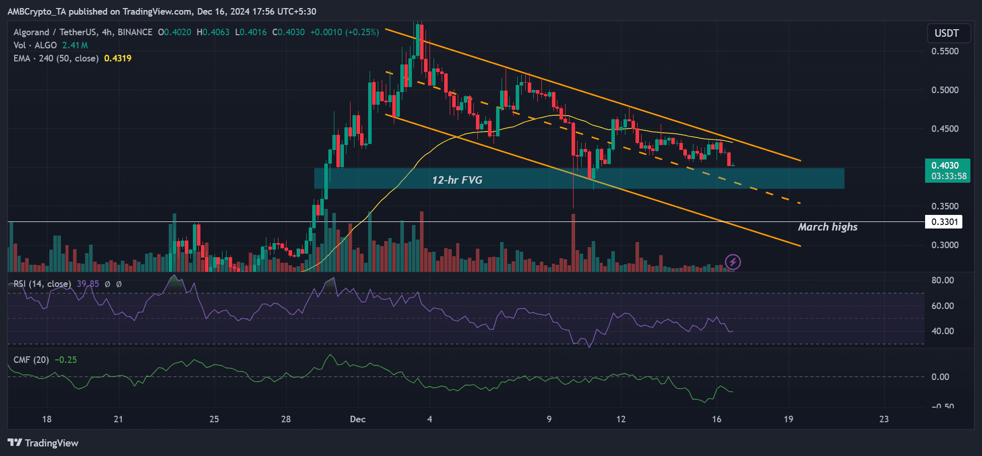Click the RSI 60.00 scale label

(943, 306)
